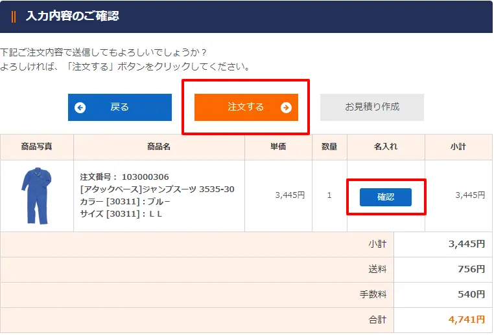Create a quote with お見積り作成 button

tap(371, 107)
